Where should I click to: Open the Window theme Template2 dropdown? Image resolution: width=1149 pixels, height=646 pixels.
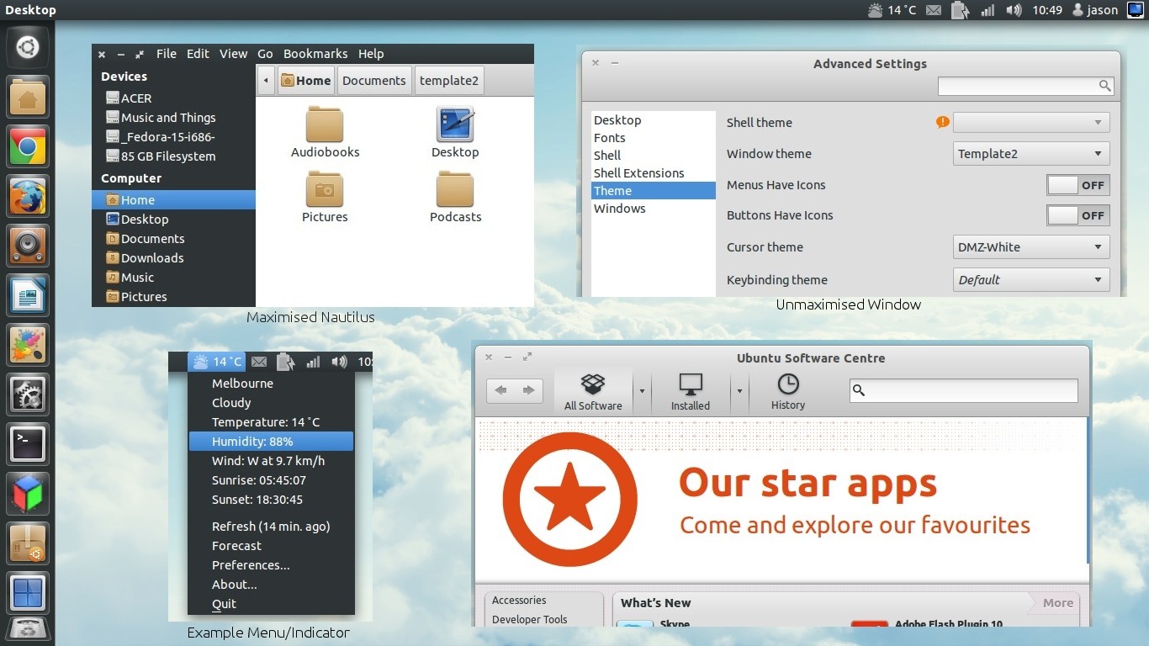point(1031,154)
